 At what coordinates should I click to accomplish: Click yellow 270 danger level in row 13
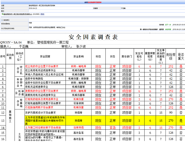171,121
